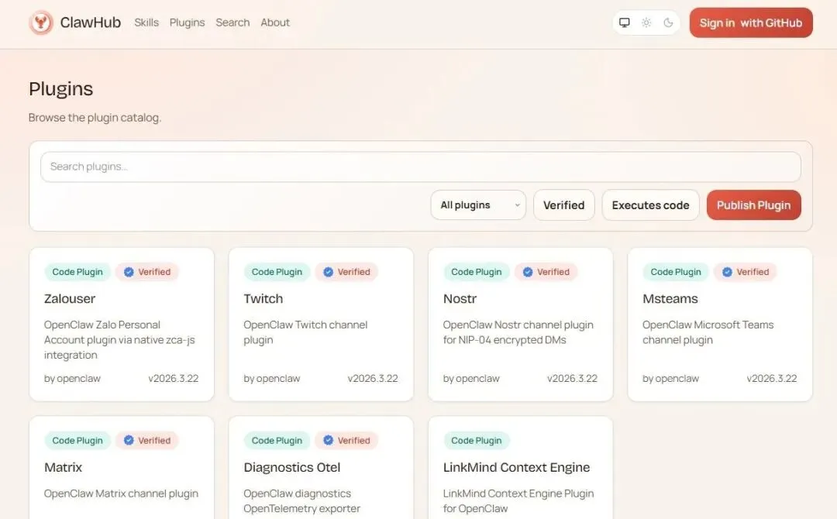The height and width of the screenshot is (519, 837).
Task: Click the ClawHub lobster logo icon
Action: point(41,22)
